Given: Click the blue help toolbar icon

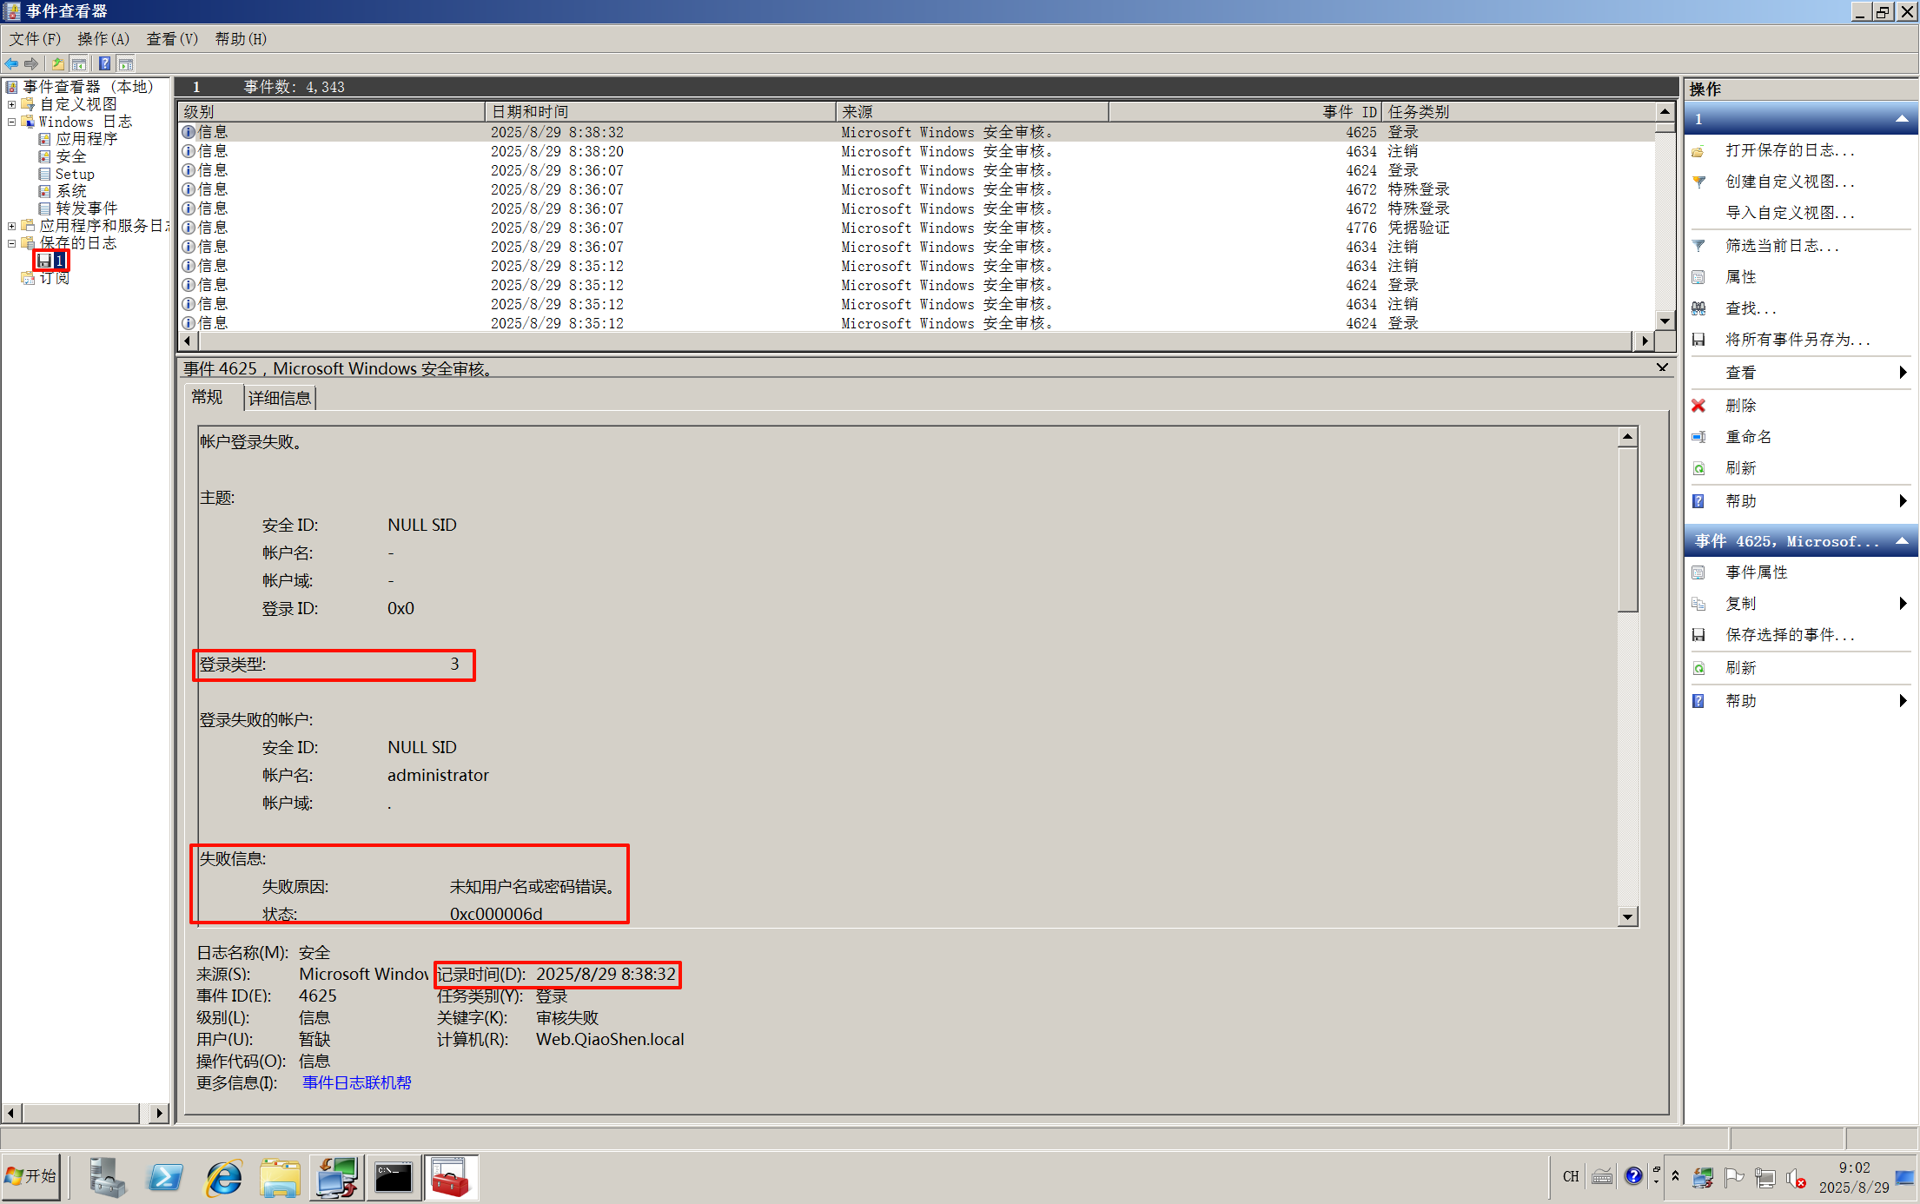Looking at the screenshot, I should coord(104,63).
